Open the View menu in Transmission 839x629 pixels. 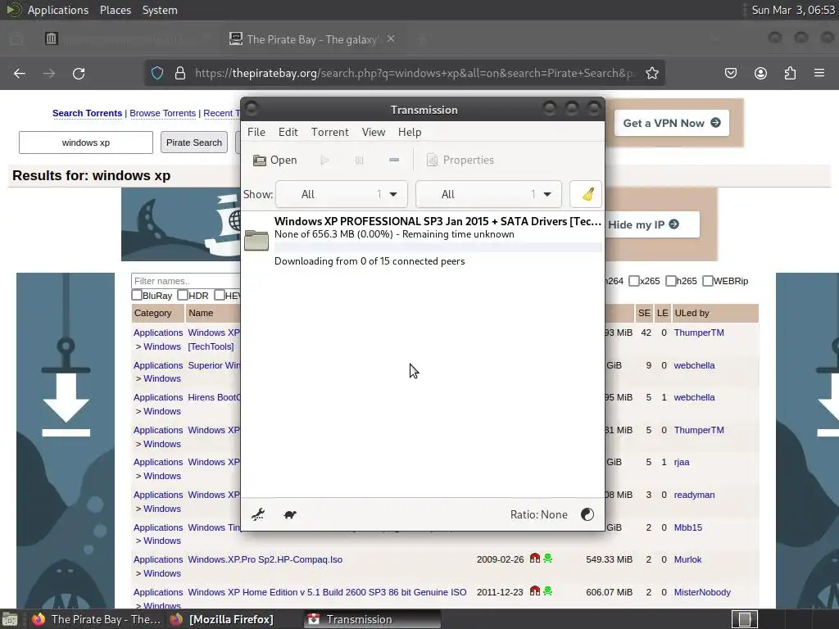coord(374,132)
